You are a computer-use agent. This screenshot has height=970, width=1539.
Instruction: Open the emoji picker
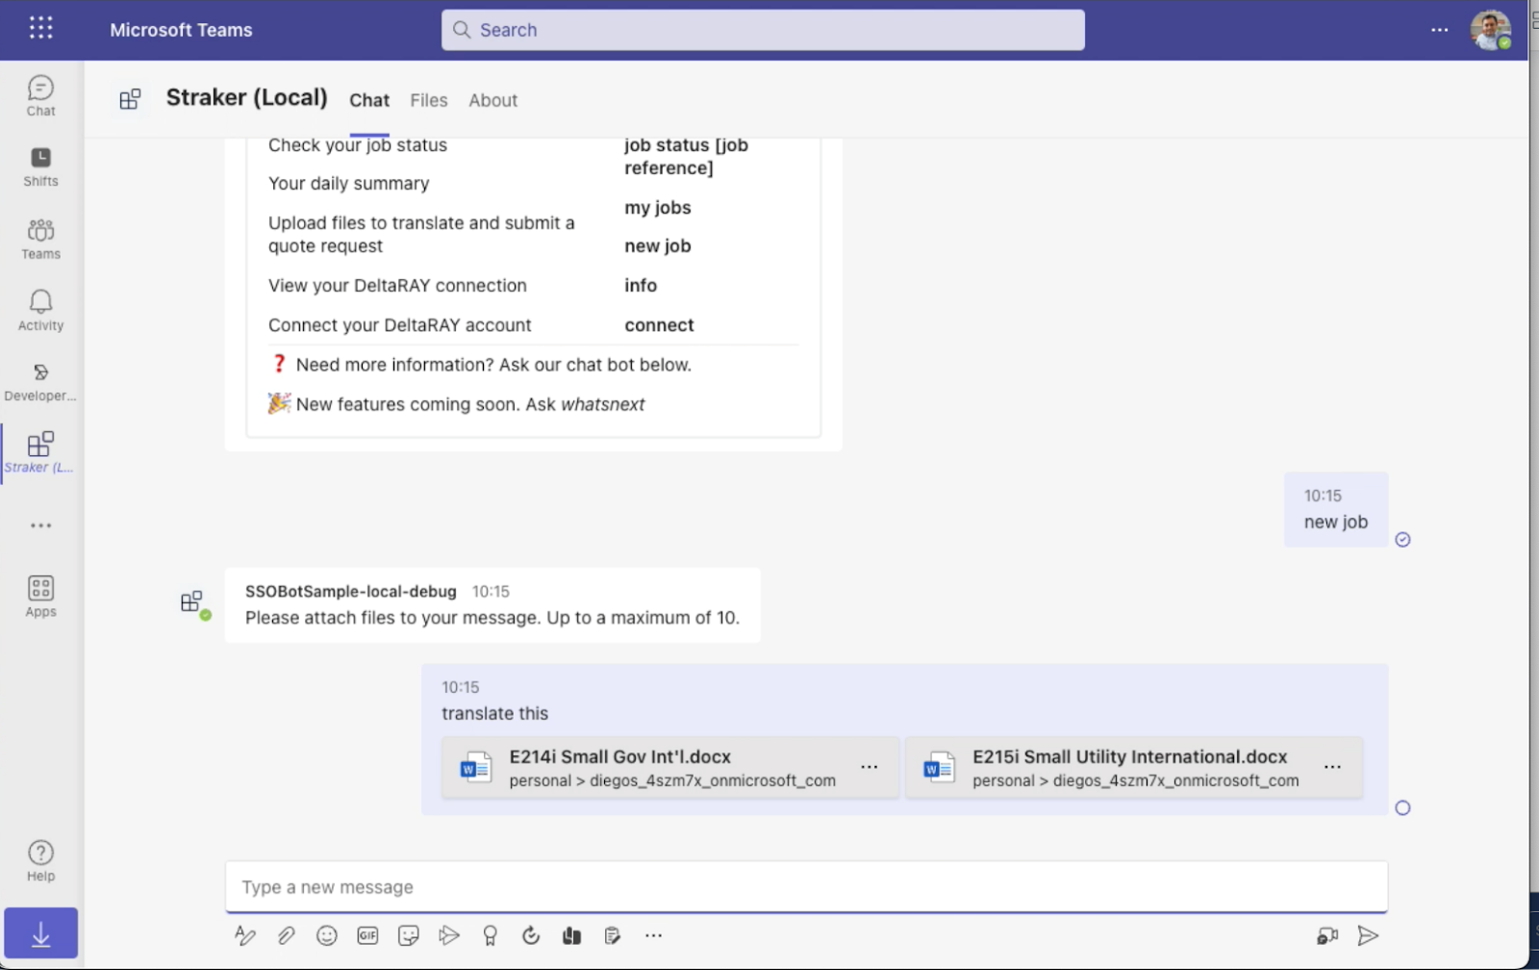tap(327, 935)
